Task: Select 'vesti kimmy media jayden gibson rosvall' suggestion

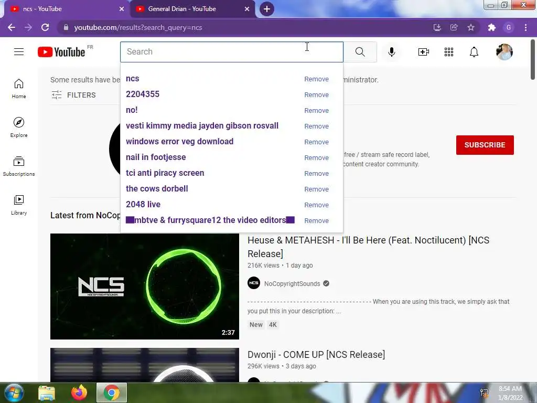Action: 202,126
